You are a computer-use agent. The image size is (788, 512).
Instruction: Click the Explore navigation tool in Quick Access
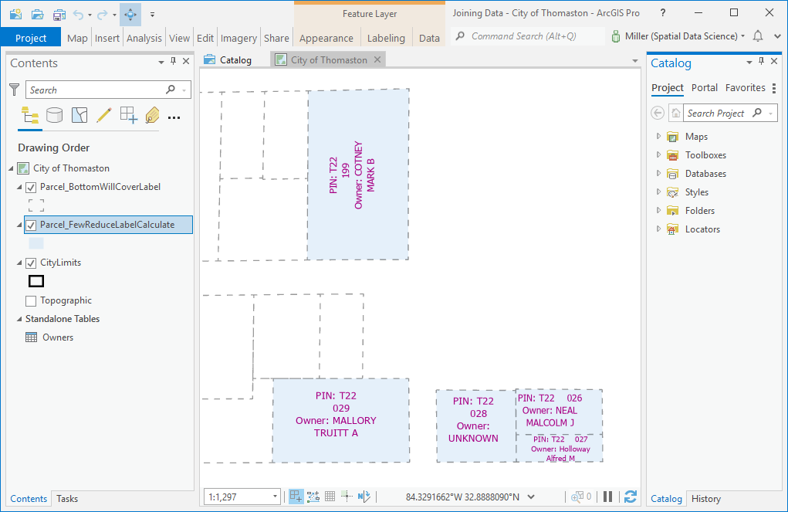[x=130, y=13]
